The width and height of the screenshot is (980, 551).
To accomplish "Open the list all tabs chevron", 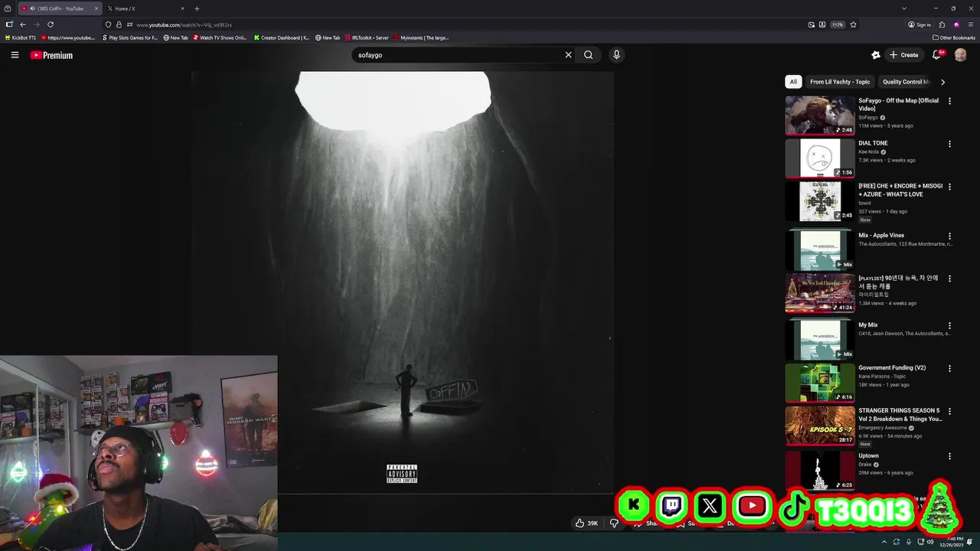I will 904,8.
